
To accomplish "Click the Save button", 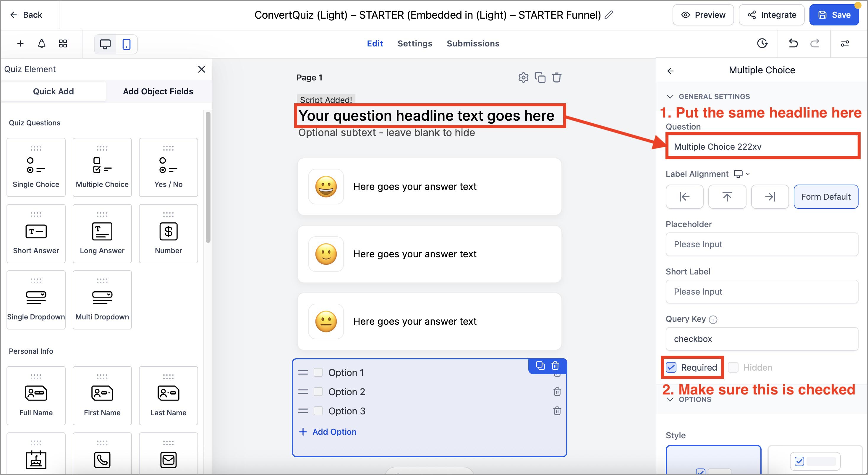I will coord(834,15).
